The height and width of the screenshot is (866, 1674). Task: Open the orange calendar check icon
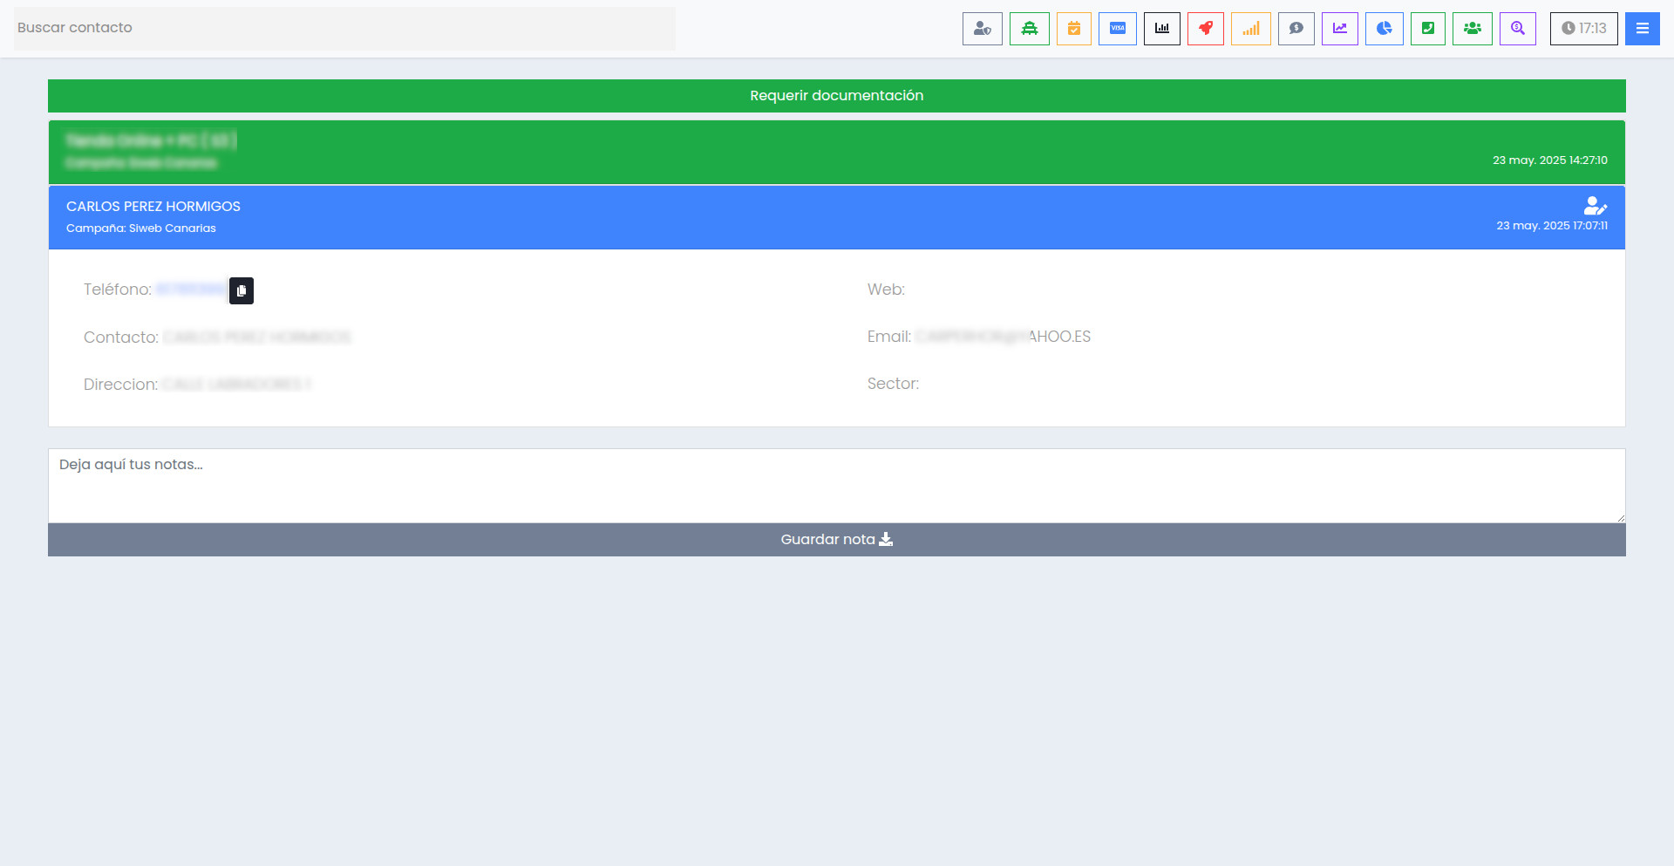click(x=1073, y=29)
